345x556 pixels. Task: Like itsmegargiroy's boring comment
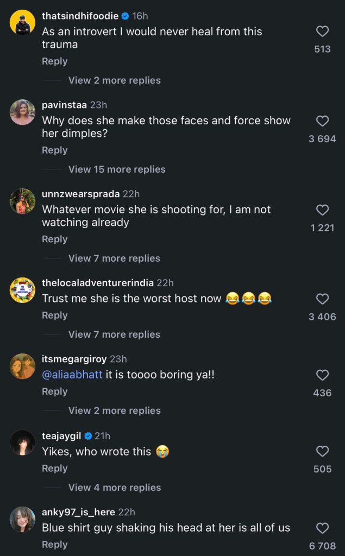coord(322,375)
